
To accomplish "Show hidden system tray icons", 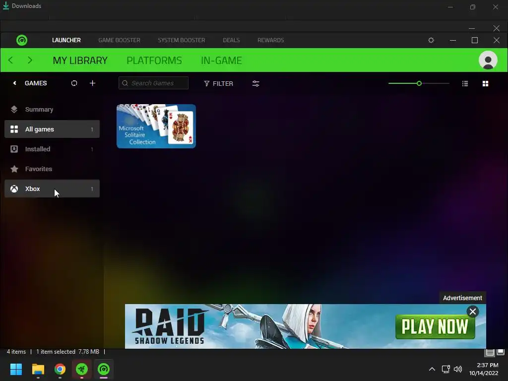I will coord(432,369).
